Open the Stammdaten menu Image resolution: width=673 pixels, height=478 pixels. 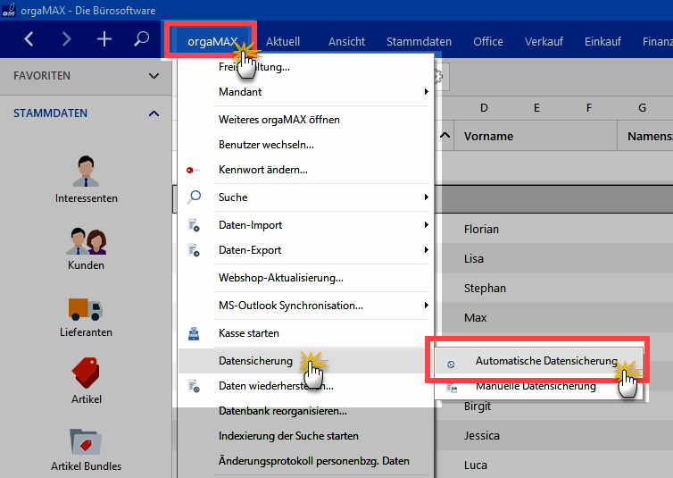tap(419, 42)
